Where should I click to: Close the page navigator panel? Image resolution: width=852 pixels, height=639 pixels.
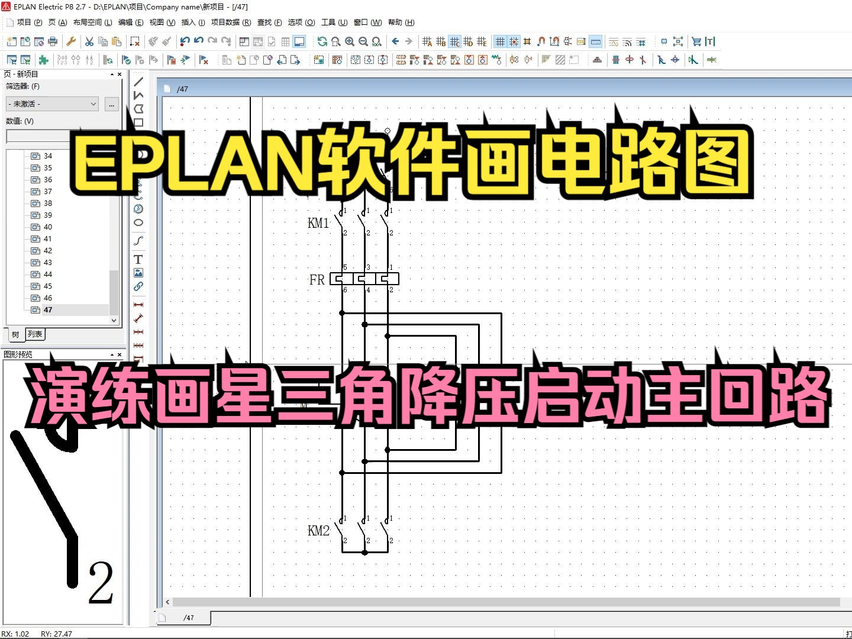pyautogui.click(x=120, y=75)
